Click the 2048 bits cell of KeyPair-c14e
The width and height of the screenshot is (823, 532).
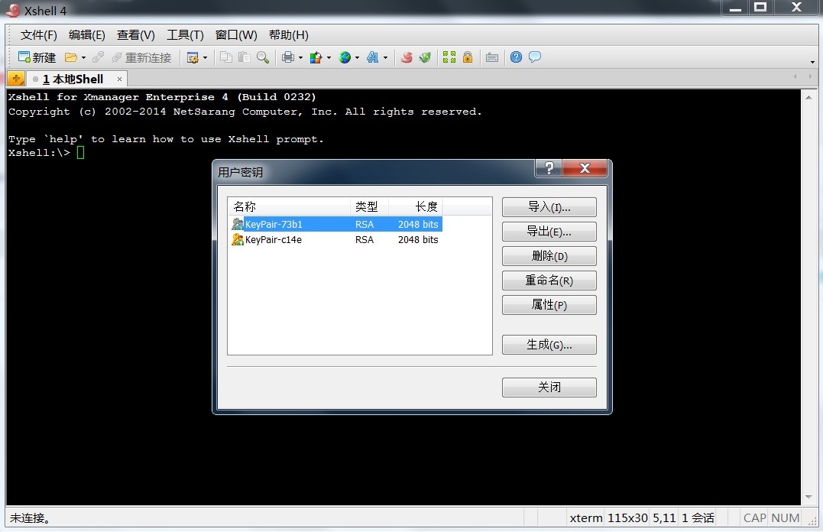point(418,239)
